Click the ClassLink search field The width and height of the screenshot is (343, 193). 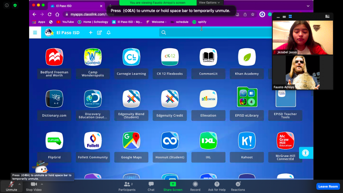tap(216, 32)
